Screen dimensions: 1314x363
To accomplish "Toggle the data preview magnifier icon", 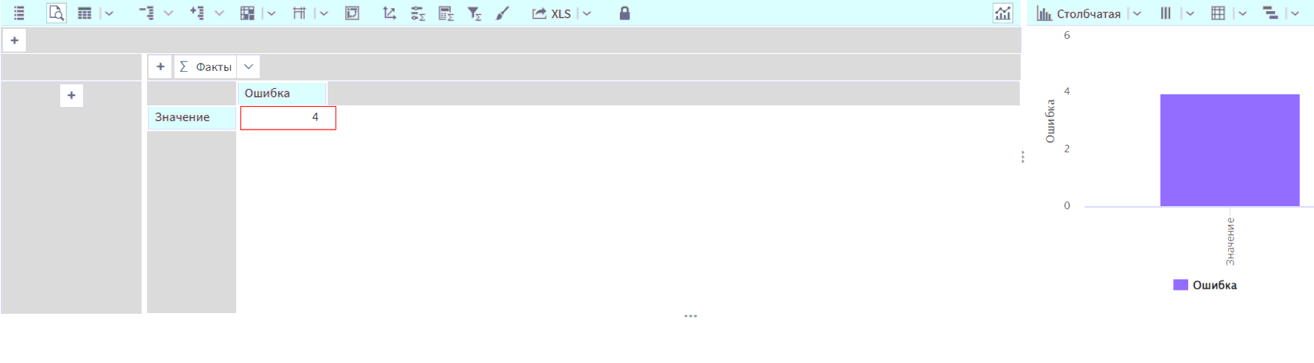I will (56, 13).
